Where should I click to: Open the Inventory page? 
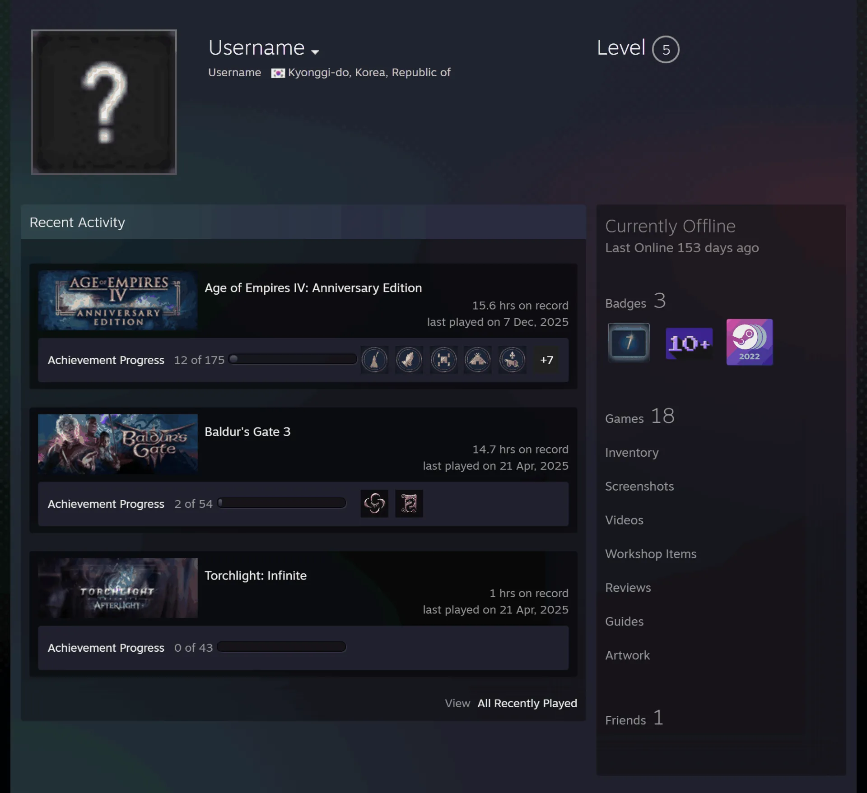click(632, 453)
